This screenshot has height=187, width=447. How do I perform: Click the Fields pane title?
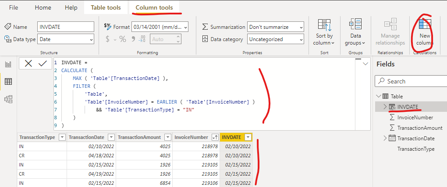385,64
